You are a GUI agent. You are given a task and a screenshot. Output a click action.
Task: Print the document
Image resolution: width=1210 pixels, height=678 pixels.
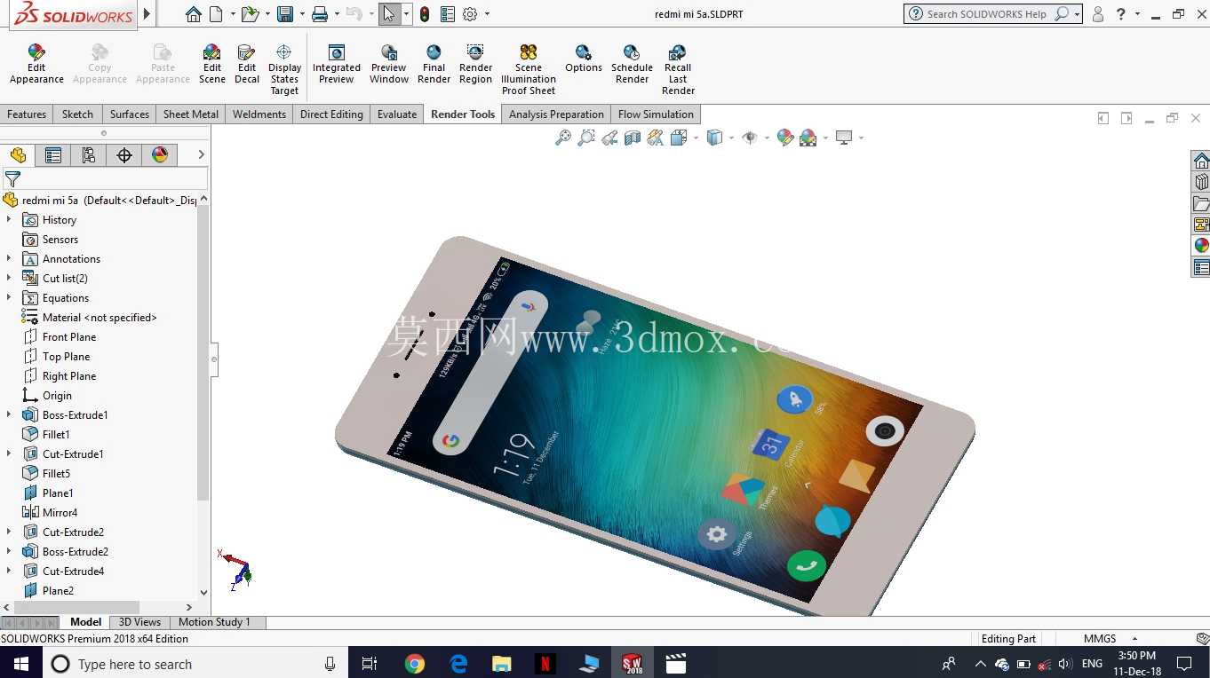coord(320,14)
